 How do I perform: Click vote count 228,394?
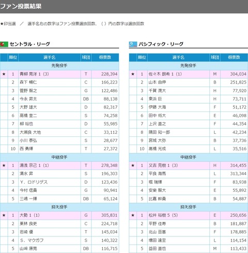[x=110, y=74]
